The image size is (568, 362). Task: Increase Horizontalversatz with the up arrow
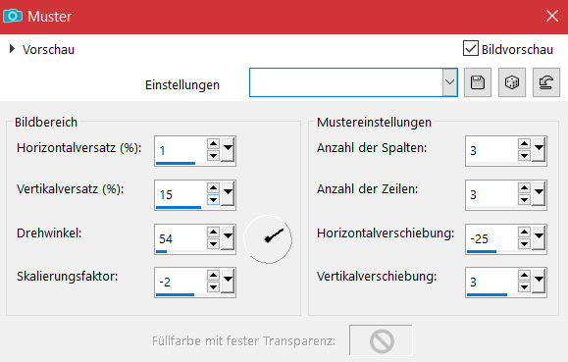pos(213,144)
